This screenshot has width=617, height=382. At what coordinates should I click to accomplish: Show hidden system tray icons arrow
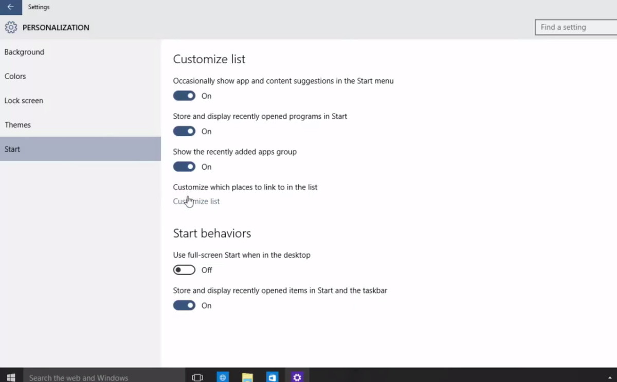click(x=609, y=377)
